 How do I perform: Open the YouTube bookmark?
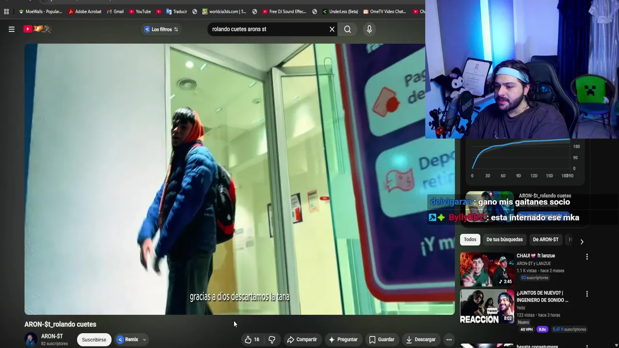point(140,12)
